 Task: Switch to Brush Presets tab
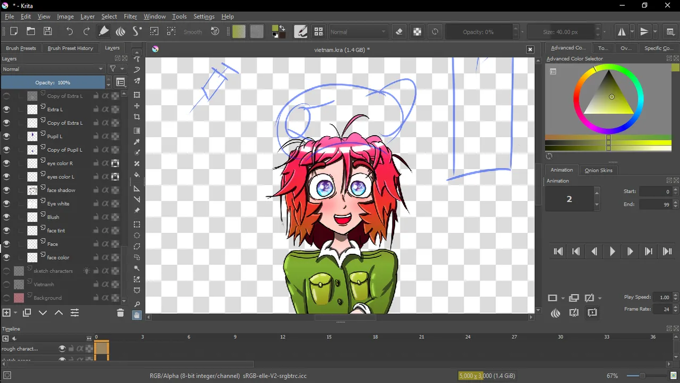21,48
